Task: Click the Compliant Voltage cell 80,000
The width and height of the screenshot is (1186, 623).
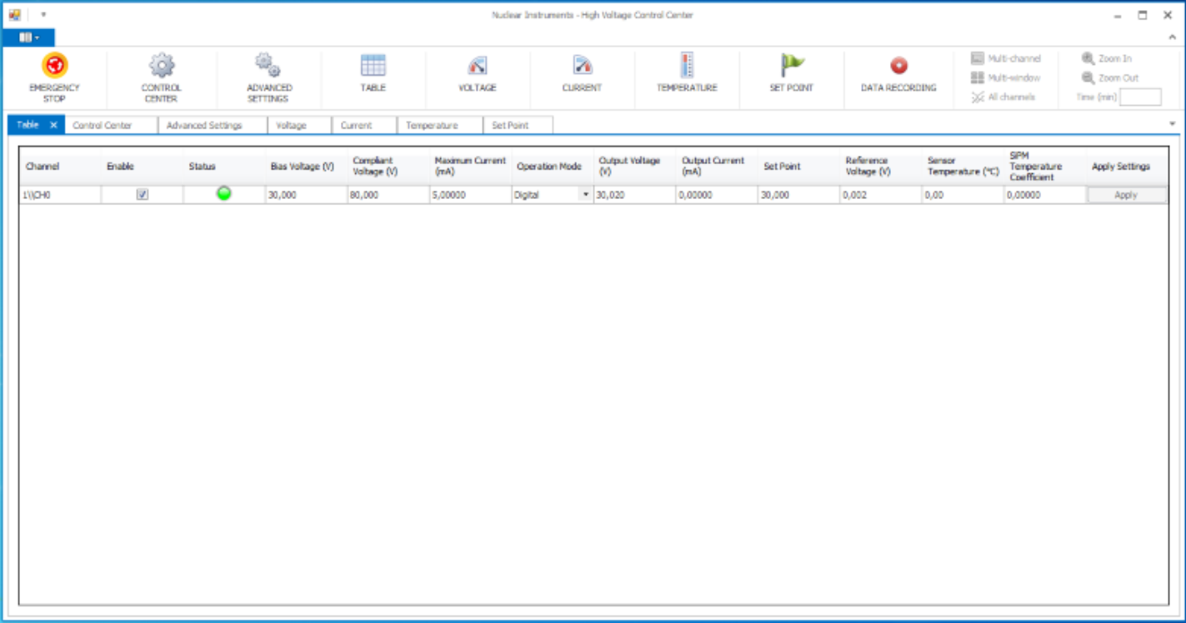Action: tap(388, 194)
